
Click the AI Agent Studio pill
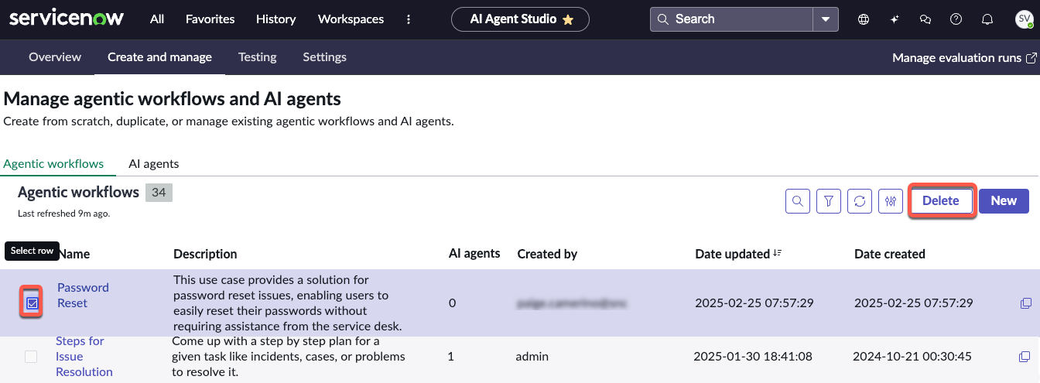[x=520, y=19]
